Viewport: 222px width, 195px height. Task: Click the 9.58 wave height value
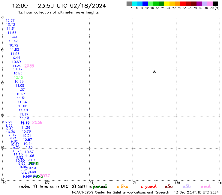pos(9,125)
